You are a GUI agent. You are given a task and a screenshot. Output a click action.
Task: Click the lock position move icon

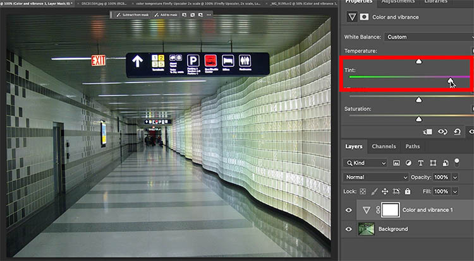pos(384,191)
